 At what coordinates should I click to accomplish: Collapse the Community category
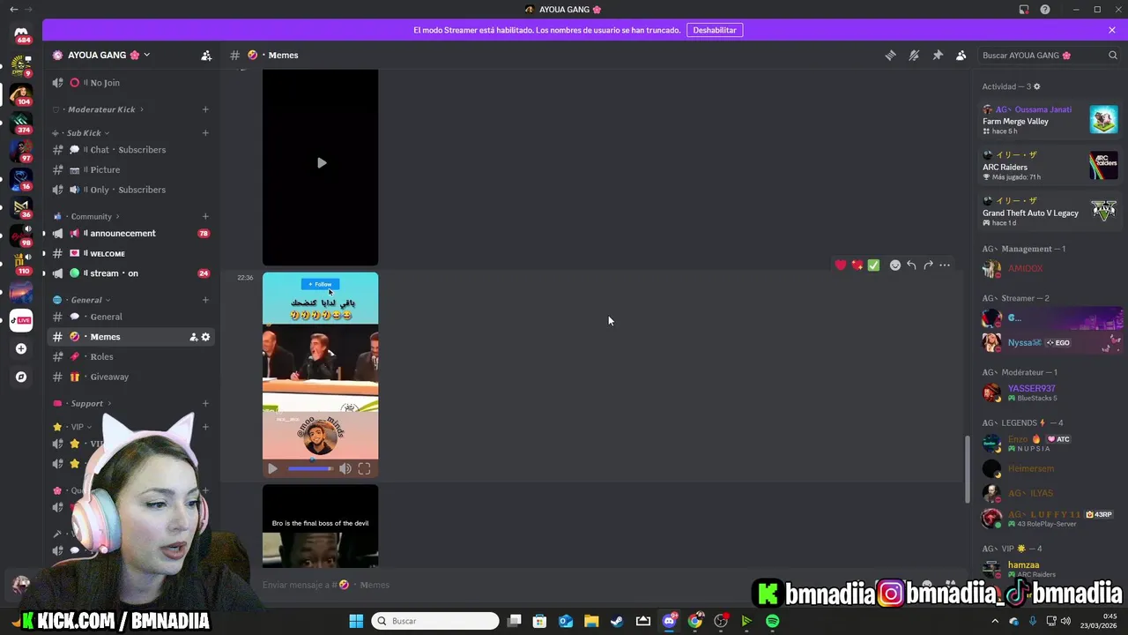[88, 216]
